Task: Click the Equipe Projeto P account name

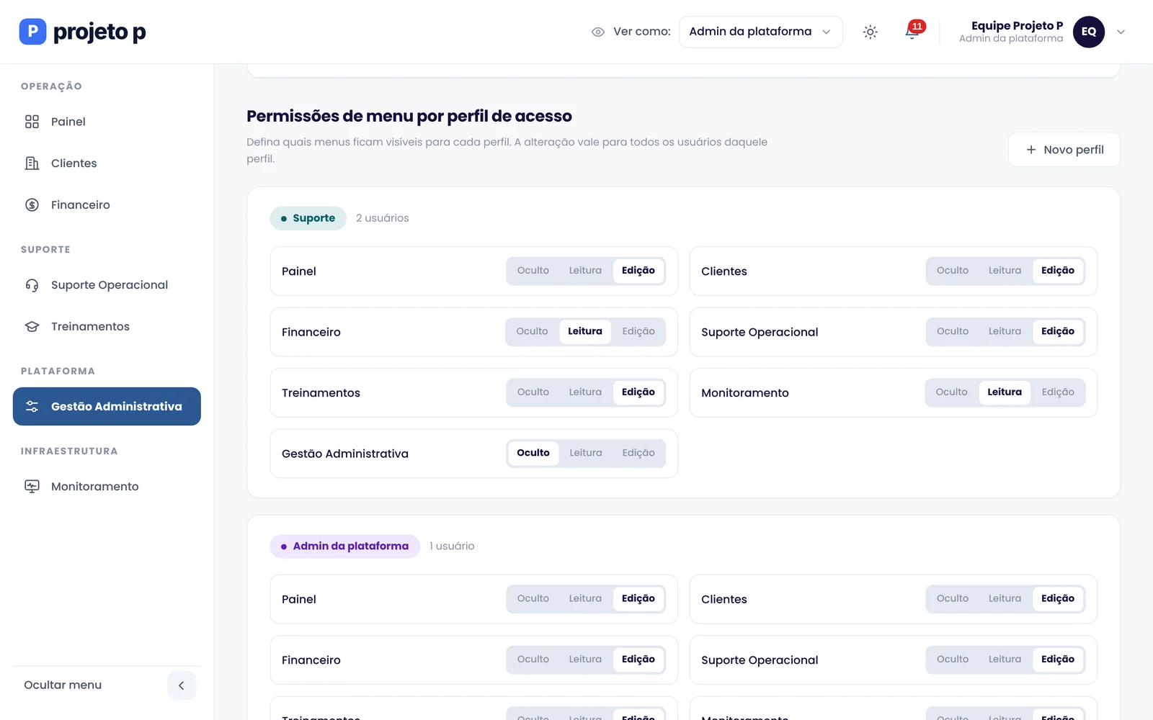Action: [x=1017, y=26]
